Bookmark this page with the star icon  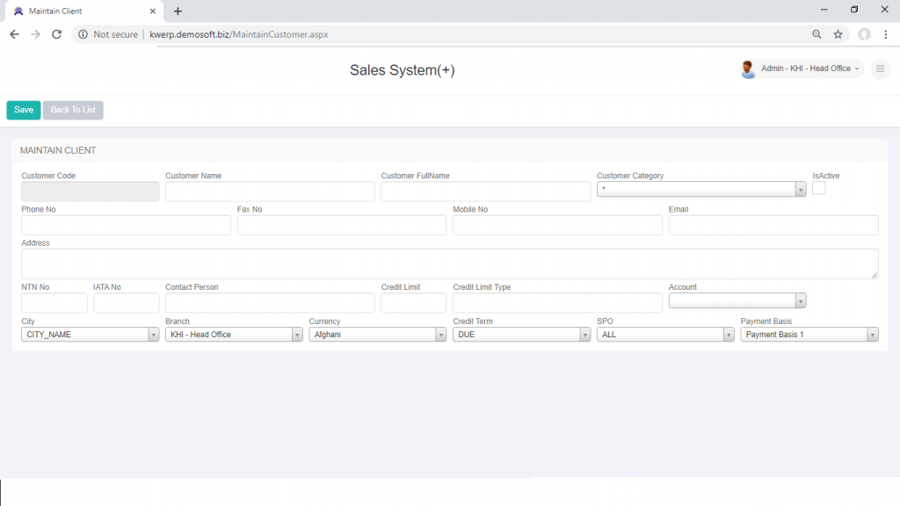(x=838, y=33)
